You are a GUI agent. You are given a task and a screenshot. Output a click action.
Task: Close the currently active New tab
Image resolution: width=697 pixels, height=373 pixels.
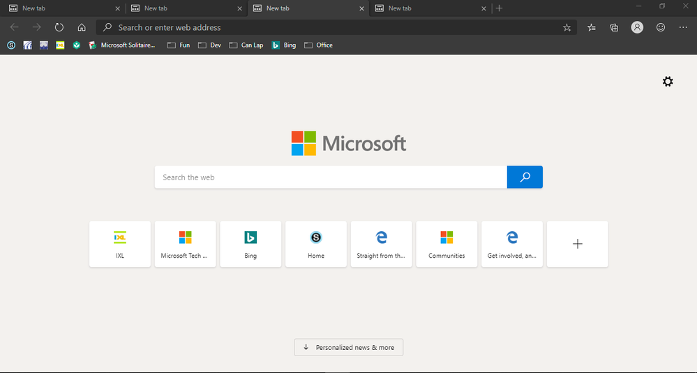tap(361, 8)
